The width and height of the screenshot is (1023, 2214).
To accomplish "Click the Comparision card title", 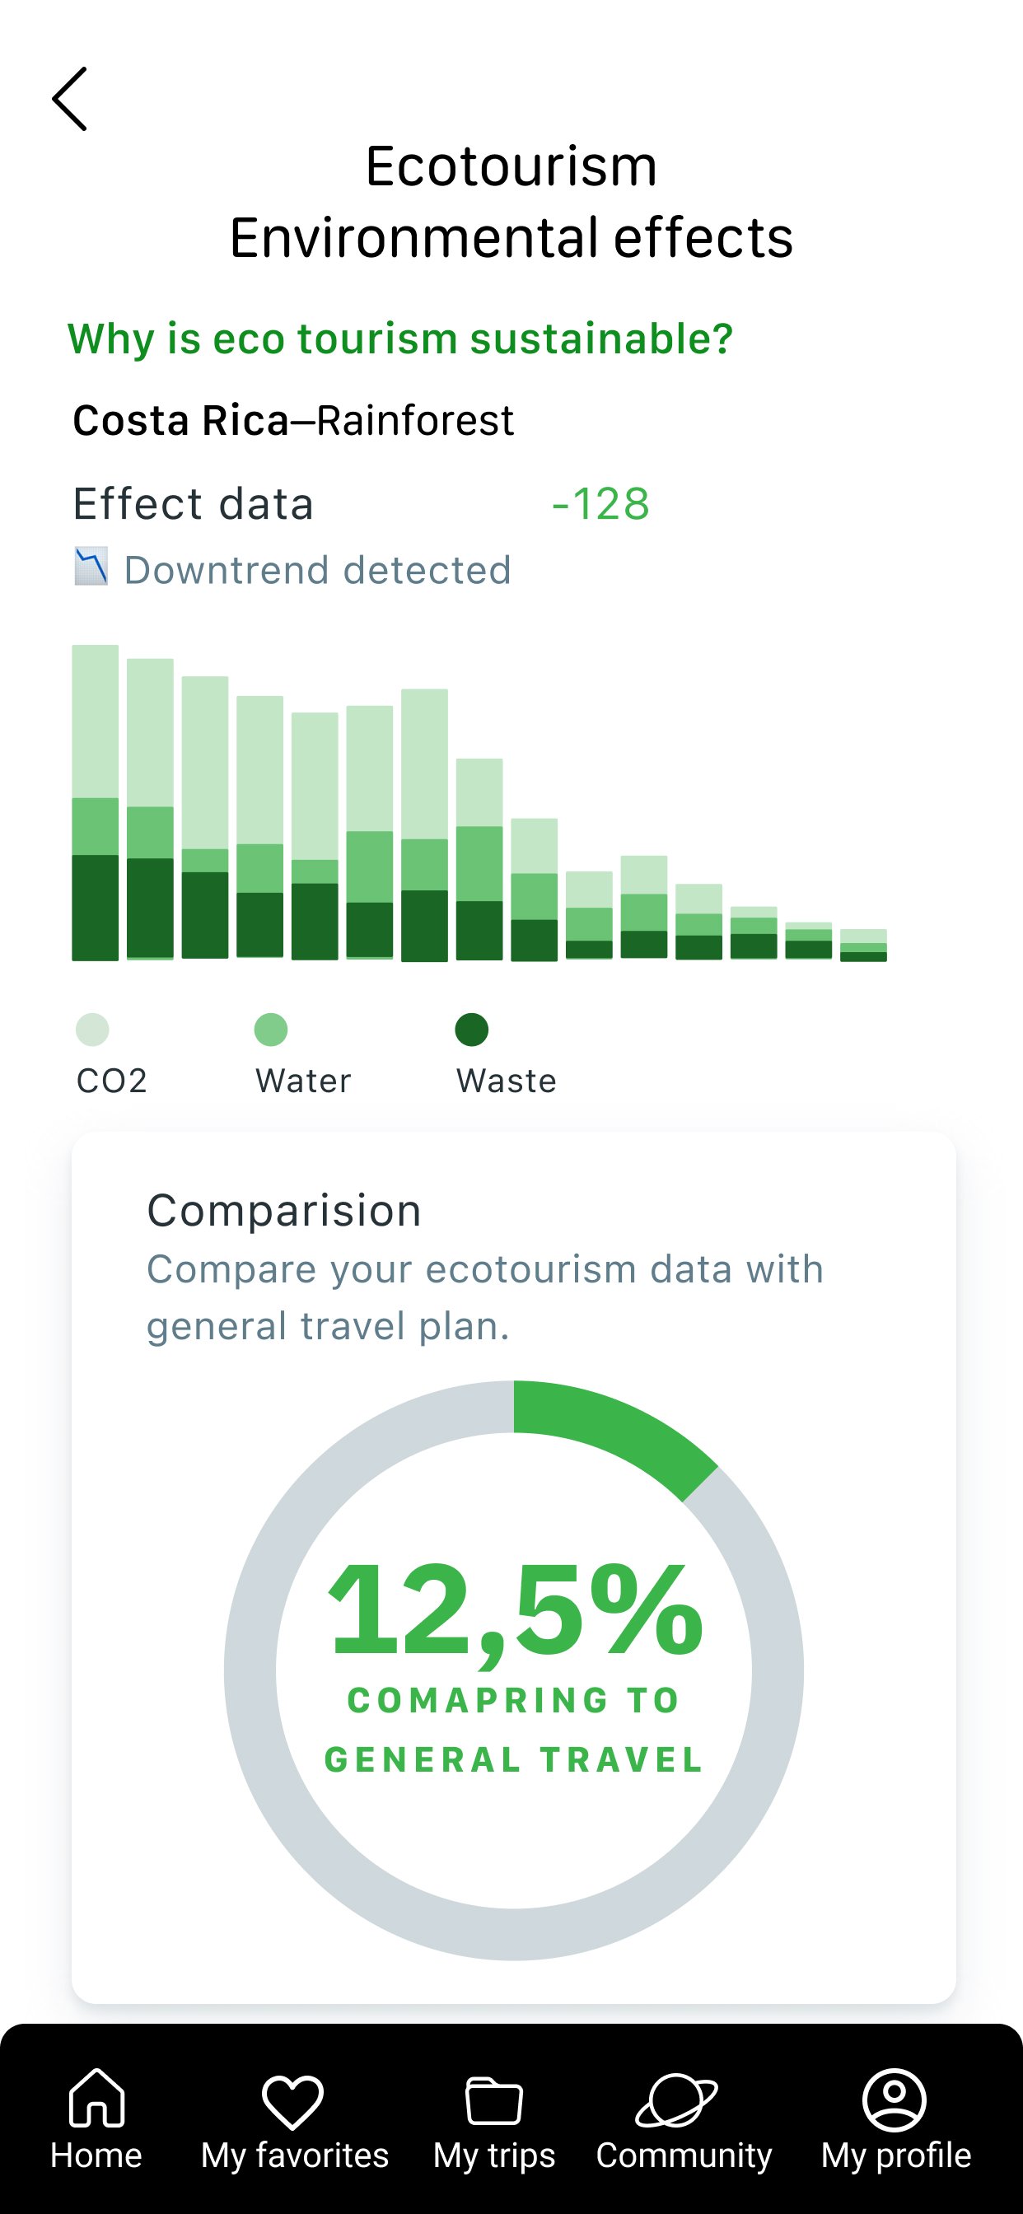I will [284, 1211].
